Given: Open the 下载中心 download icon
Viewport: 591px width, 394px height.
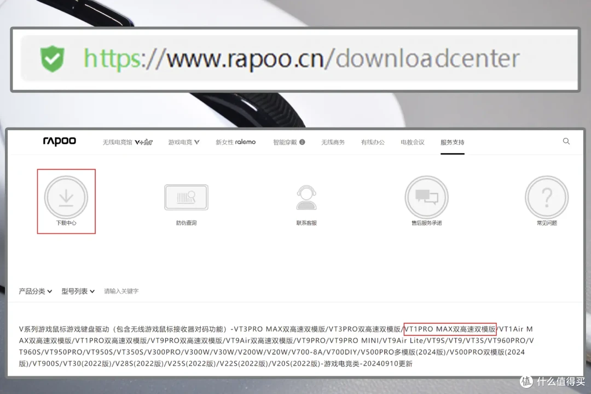Looking at the screenshot, I should coord(66,197).
